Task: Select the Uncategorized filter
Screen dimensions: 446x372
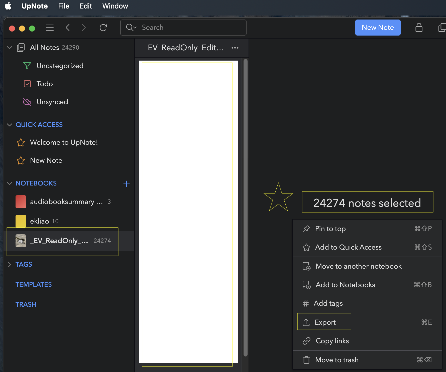Action: pos(69,66)
